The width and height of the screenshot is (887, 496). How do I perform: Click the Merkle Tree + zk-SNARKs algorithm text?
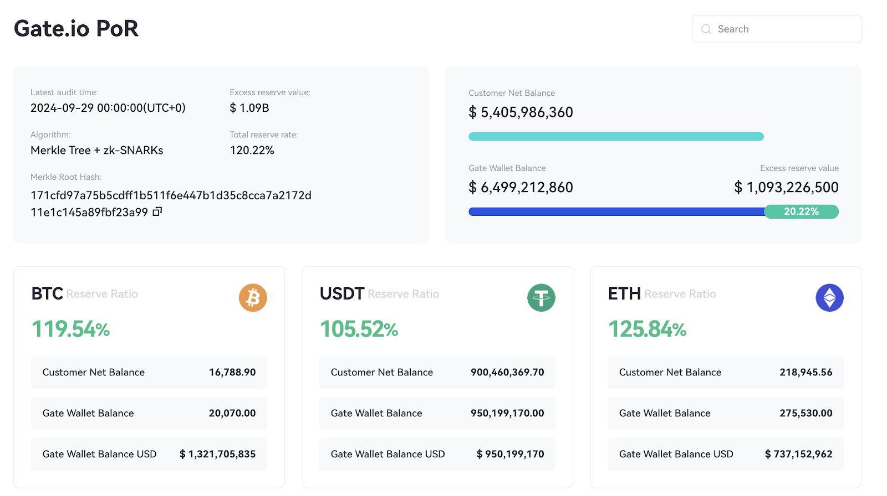coord(97,150)
